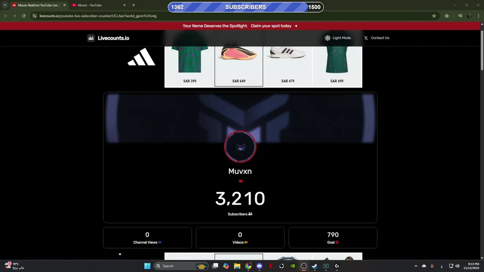Click the microphone tray icon
The image size is (484, 272).
coord(432,266)
